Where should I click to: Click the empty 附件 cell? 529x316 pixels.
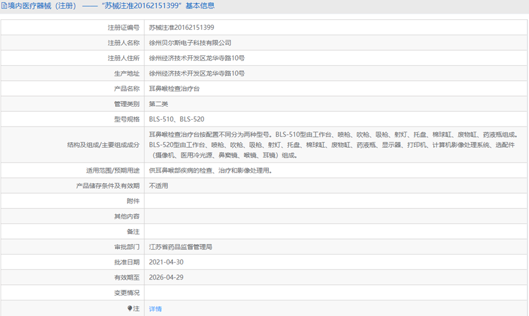tap(335, 201)
